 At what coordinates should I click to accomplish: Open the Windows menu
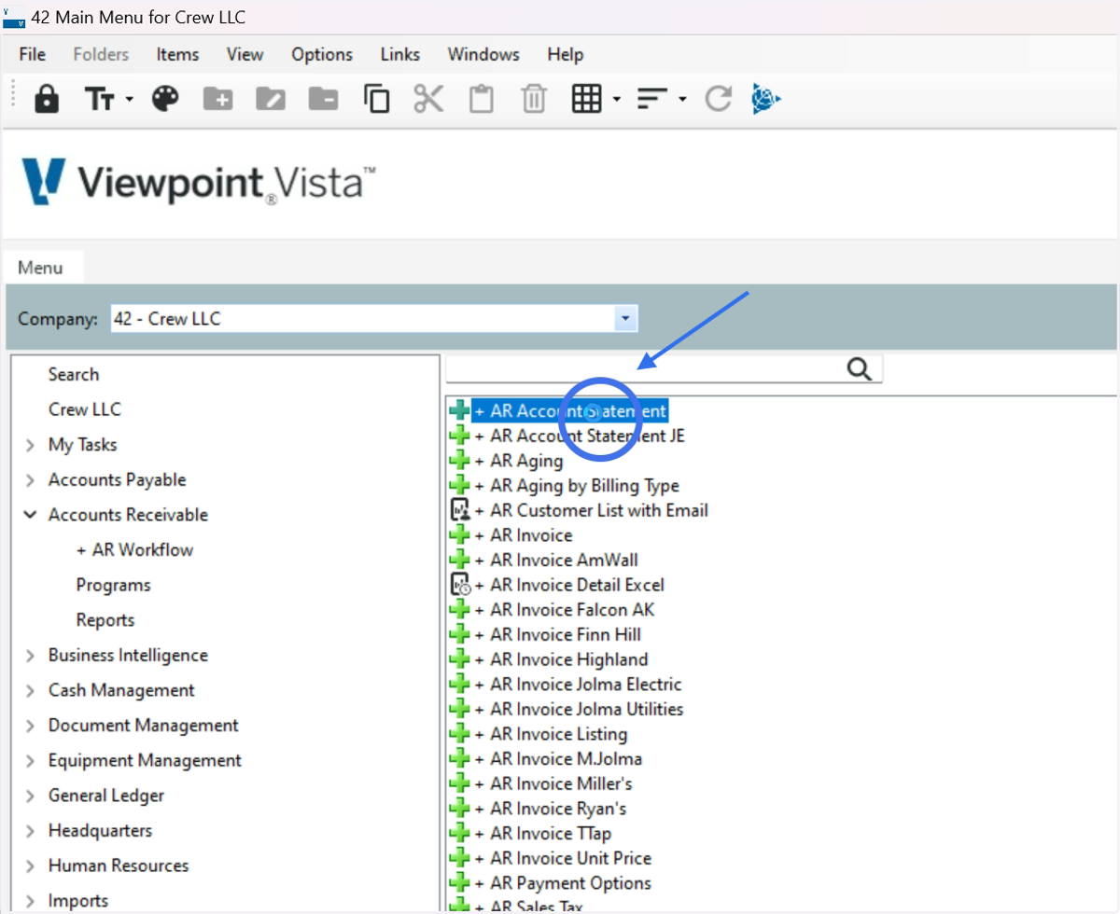point(483,54)
